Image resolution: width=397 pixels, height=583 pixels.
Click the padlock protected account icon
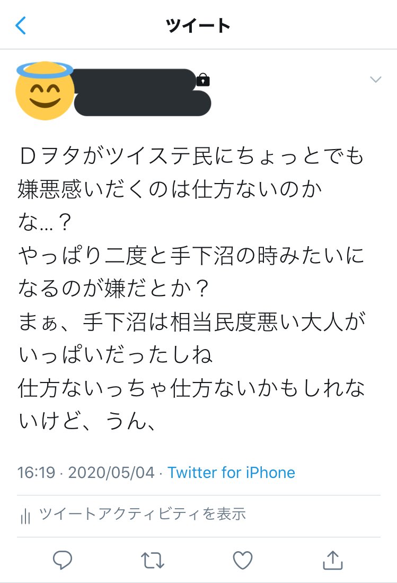point(203,80)
